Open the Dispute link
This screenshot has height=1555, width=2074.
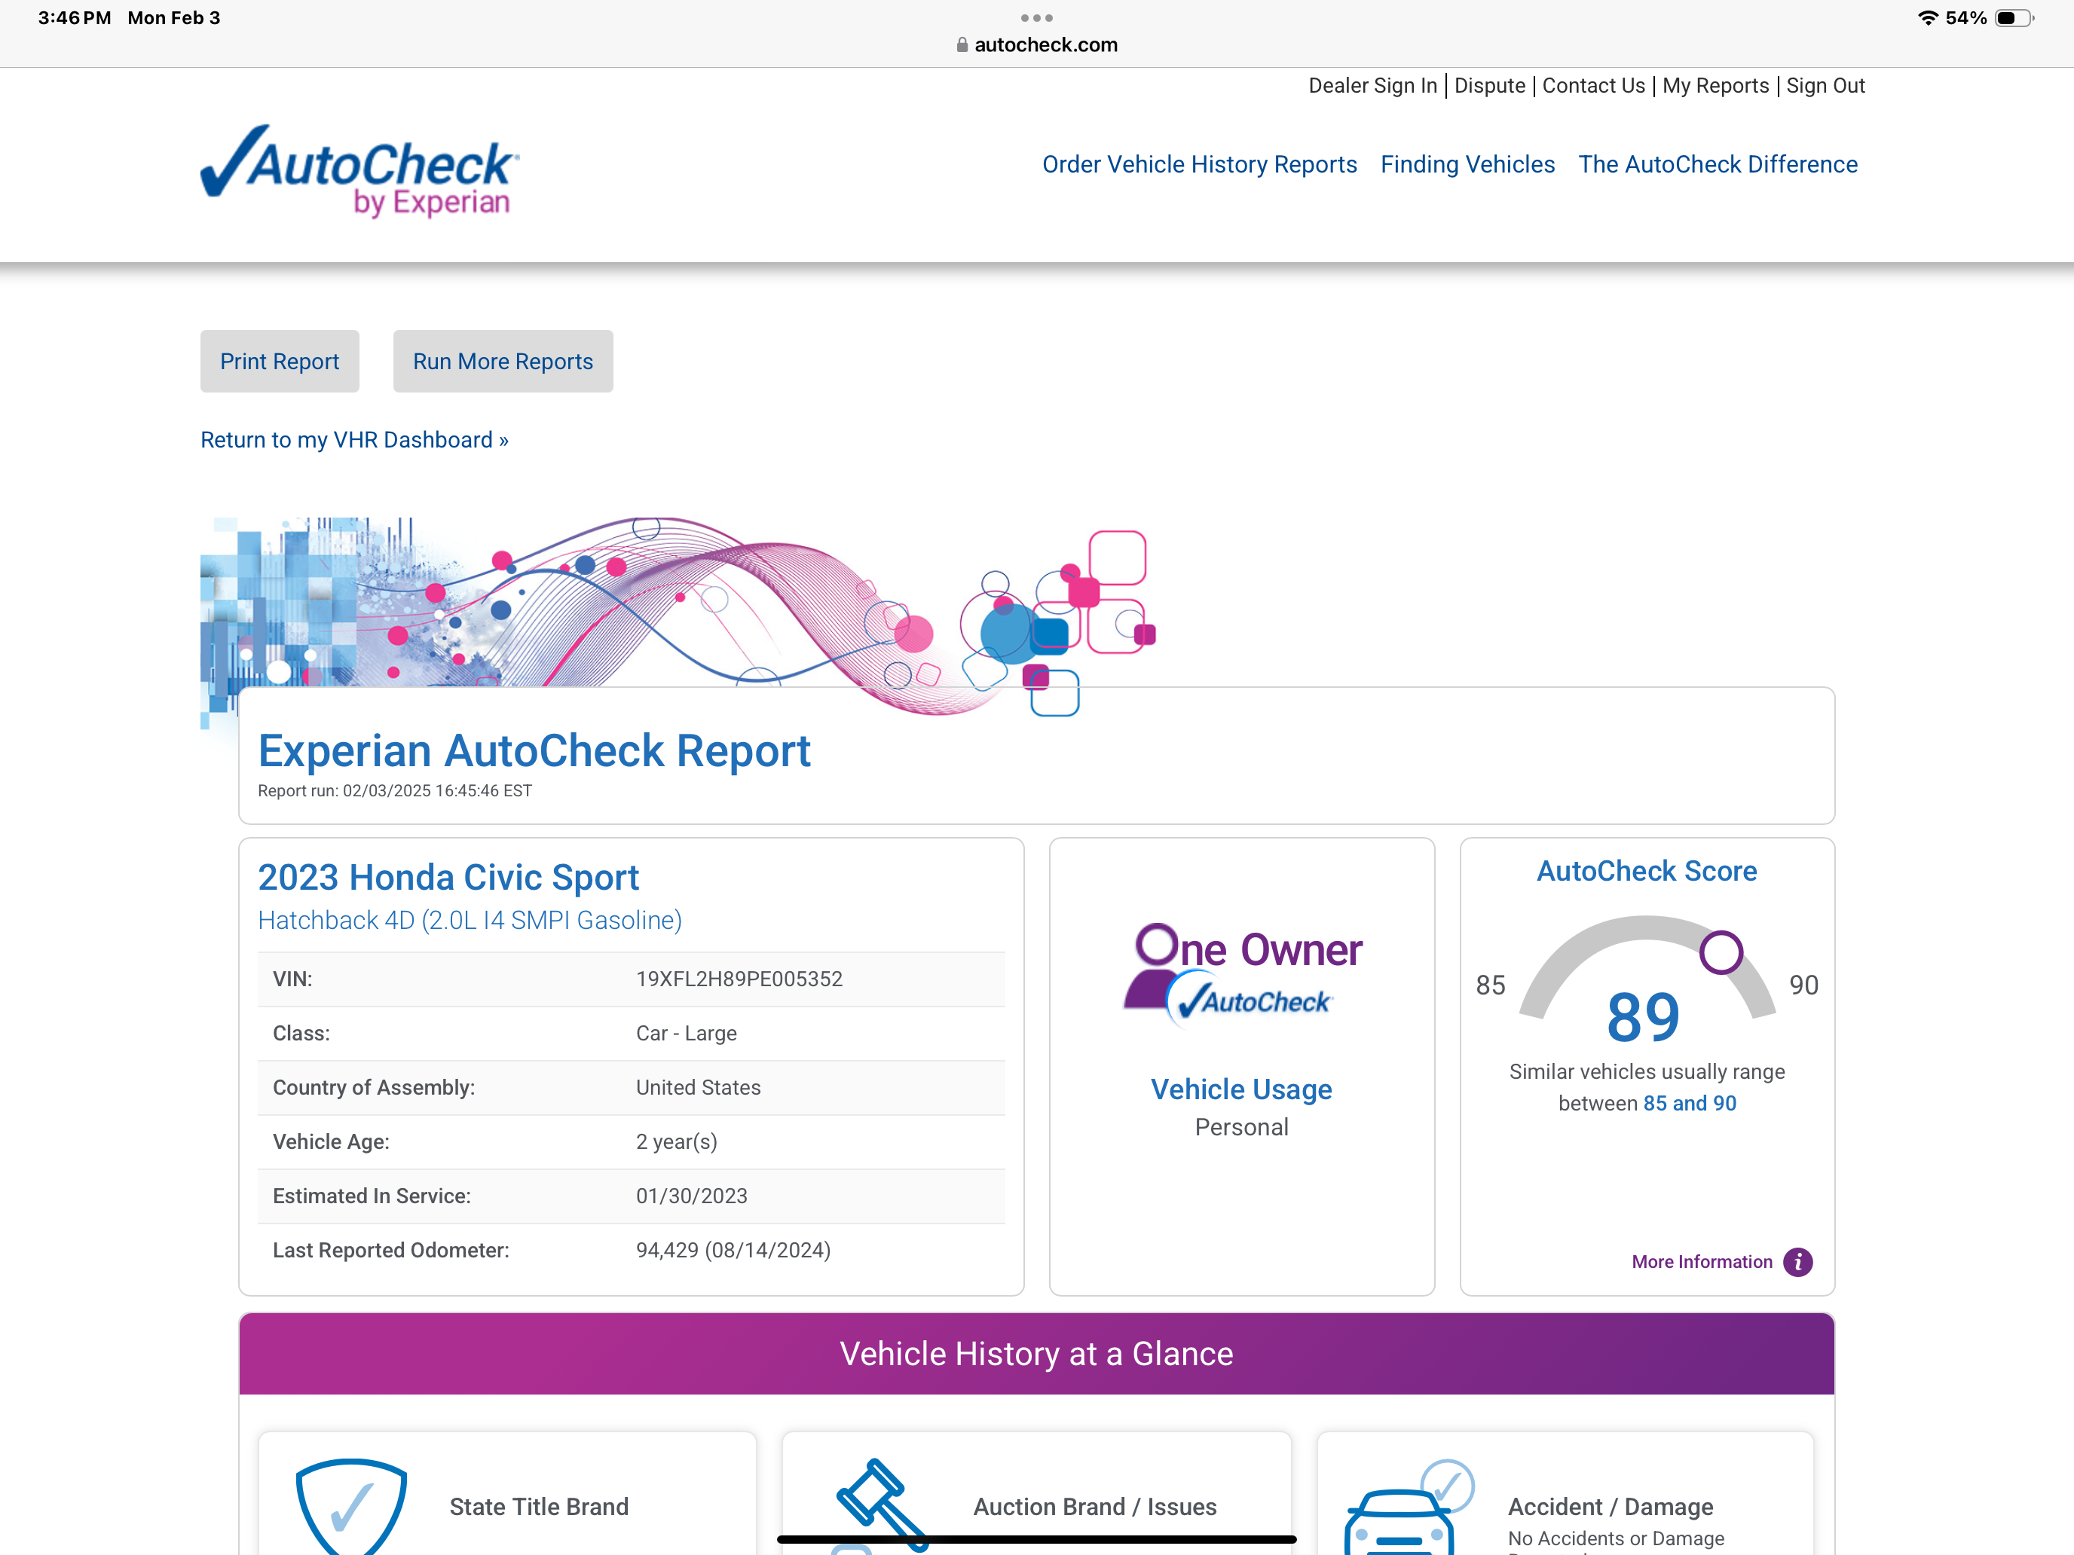tap(1490, 85)
